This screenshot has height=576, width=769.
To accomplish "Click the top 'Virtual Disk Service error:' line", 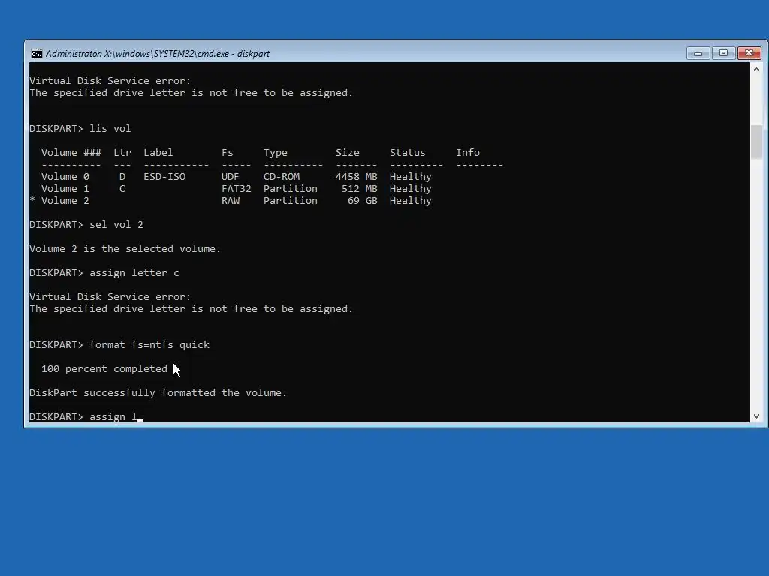I will coord(110,80).
